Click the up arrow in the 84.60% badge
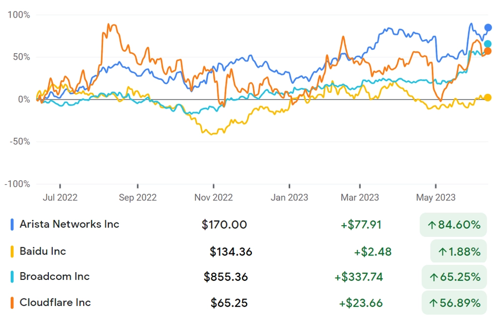The height and width of the screenshot is (320, 500). point(432,225)
